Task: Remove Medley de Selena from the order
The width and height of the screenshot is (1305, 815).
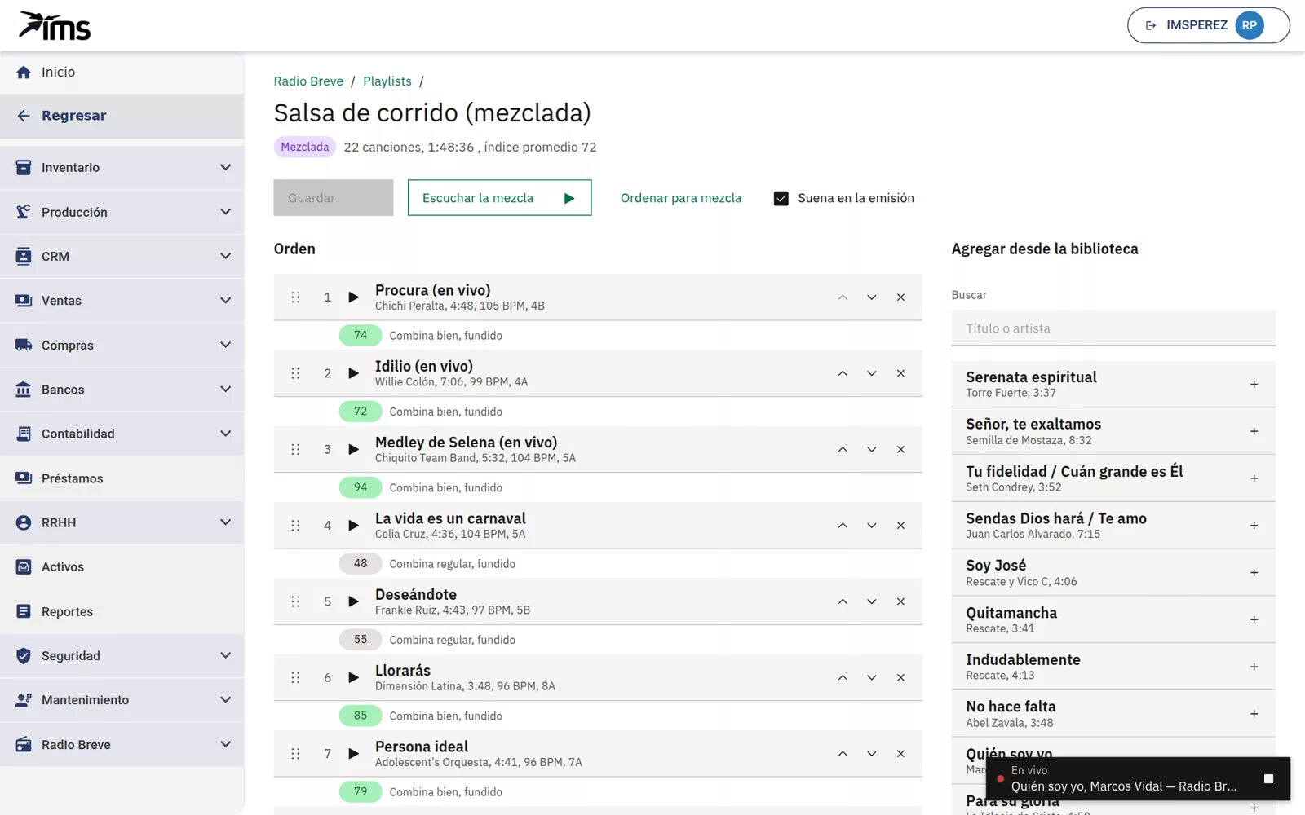Action: pos(900,449)
